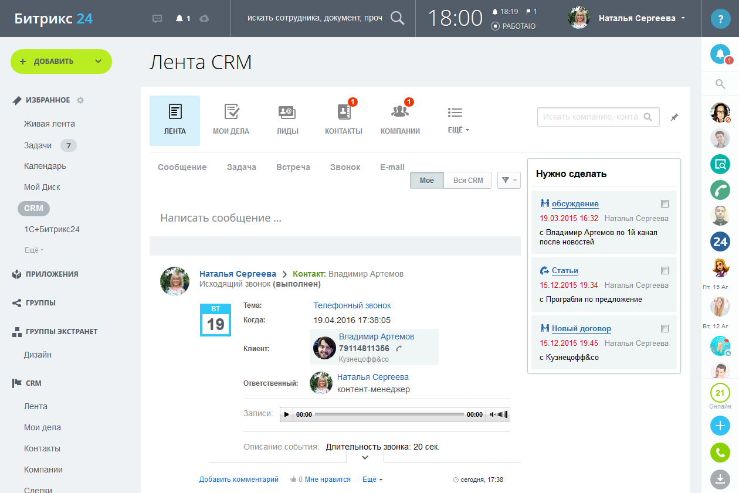Screen dimensions: 739x493
Task: Switch to the Сообщение tab
Action: point(182,167)
